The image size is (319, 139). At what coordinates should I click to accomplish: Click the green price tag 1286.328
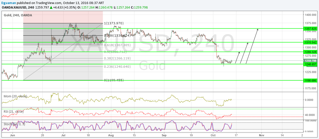[x=310, y=52]
